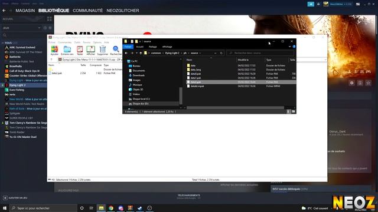
Task: Click Windows taskbar search box
Action: click(x=44, y=208)
